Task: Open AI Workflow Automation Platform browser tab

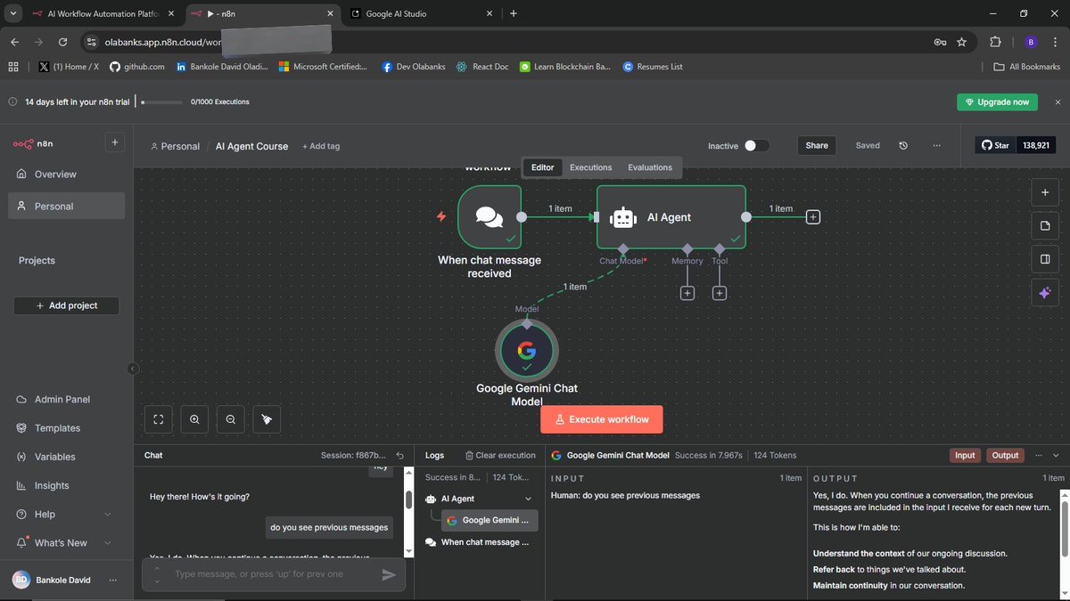Action: click(103, 13)
